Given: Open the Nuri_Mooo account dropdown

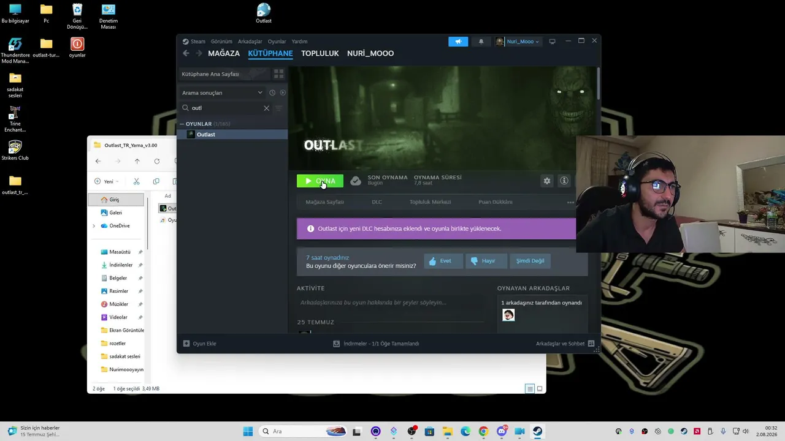Looking at the screenshot, I should 518,42.
